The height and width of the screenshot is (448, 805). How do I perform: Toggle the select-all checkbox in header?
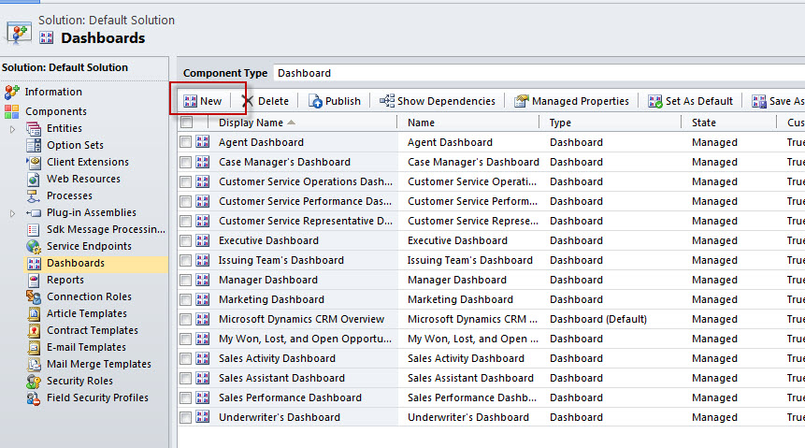[186, 123]
